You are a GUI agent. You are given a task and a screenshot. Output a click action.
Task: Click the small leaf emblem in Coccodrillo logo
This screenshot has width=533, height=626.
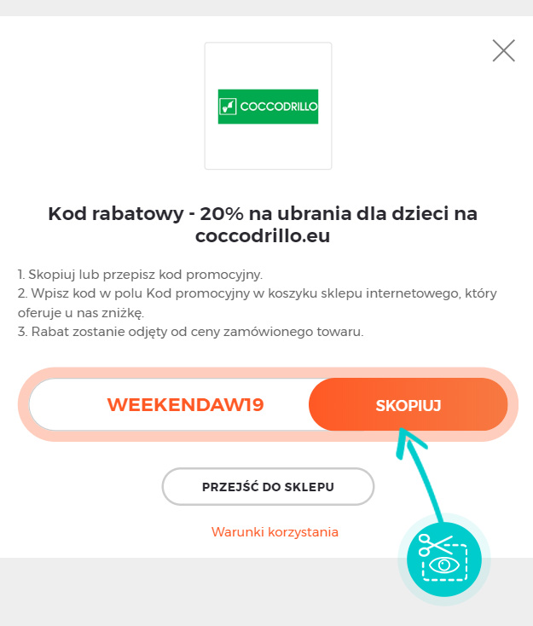pyautogui.click(x=228, y=107)
